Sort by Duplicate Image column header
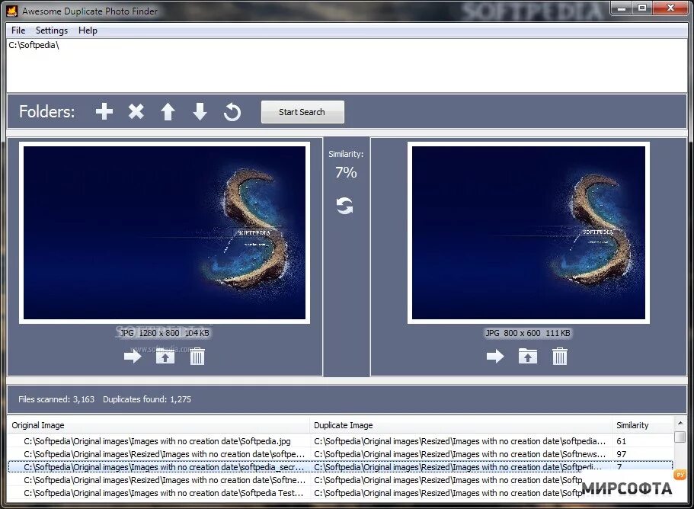 point(461,425)
